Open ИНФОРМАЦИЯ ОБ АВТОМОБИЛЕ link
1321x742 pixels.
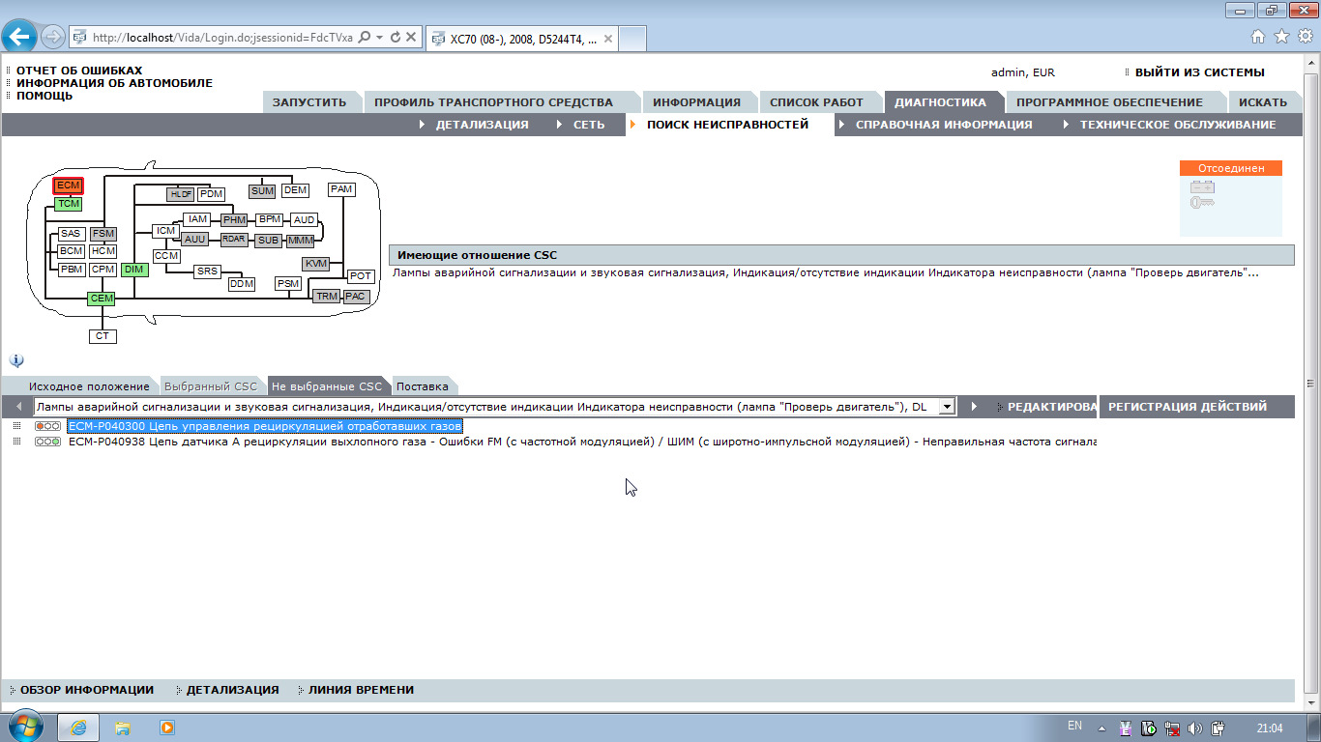click(x=114, y=83)
